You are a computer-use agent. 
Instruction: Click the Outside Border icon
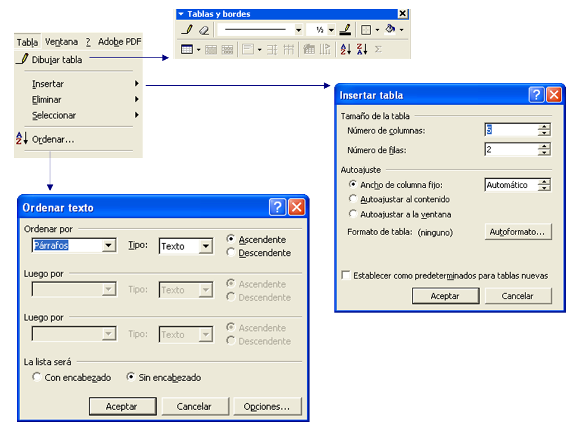click(x=366, y=30)
